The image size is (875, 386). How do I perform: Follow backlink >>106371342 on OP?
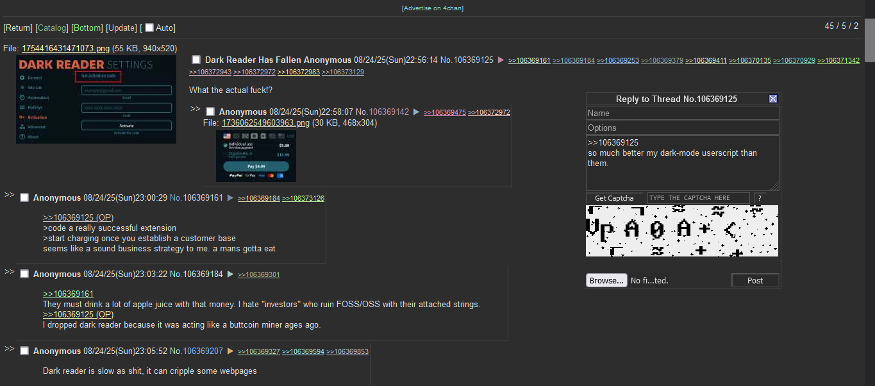point(838,60)
